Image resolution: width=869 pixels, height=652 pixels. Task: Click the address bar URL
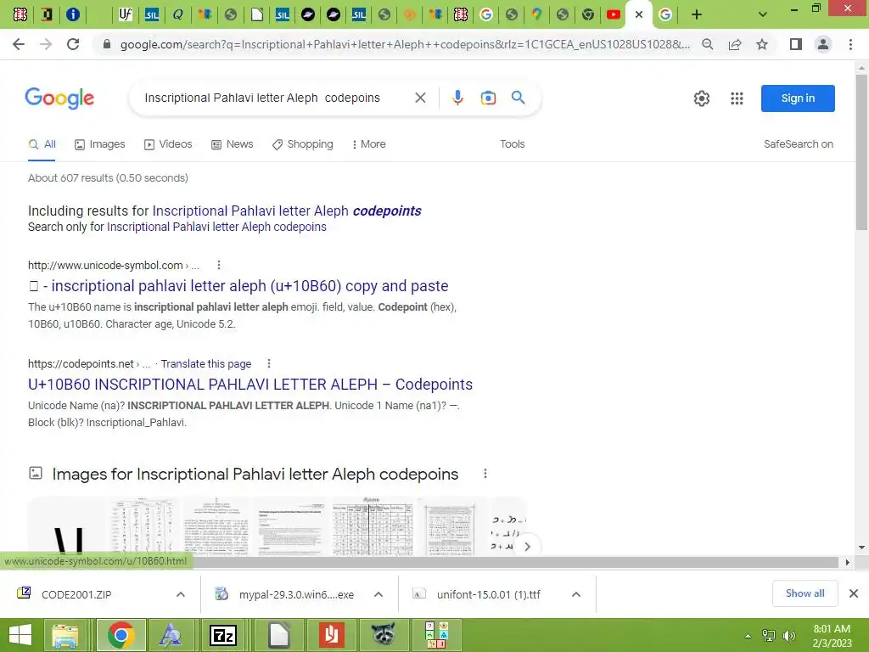[405, 44]
